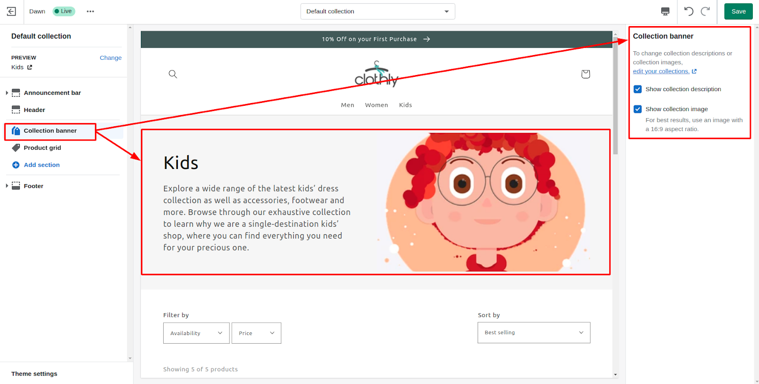The height and width of the screenshot is (384, 759).
Task: Click the preview pane vertical scrollbar
Action: click(x=615, y=96)
